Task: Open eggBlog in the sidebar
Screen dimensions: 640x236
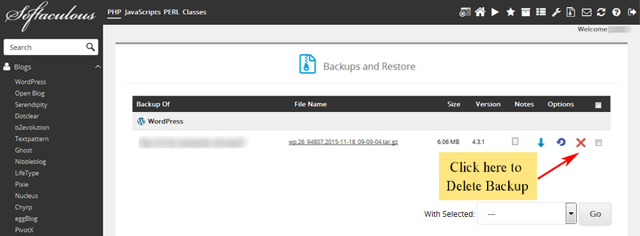Action: 26,219
